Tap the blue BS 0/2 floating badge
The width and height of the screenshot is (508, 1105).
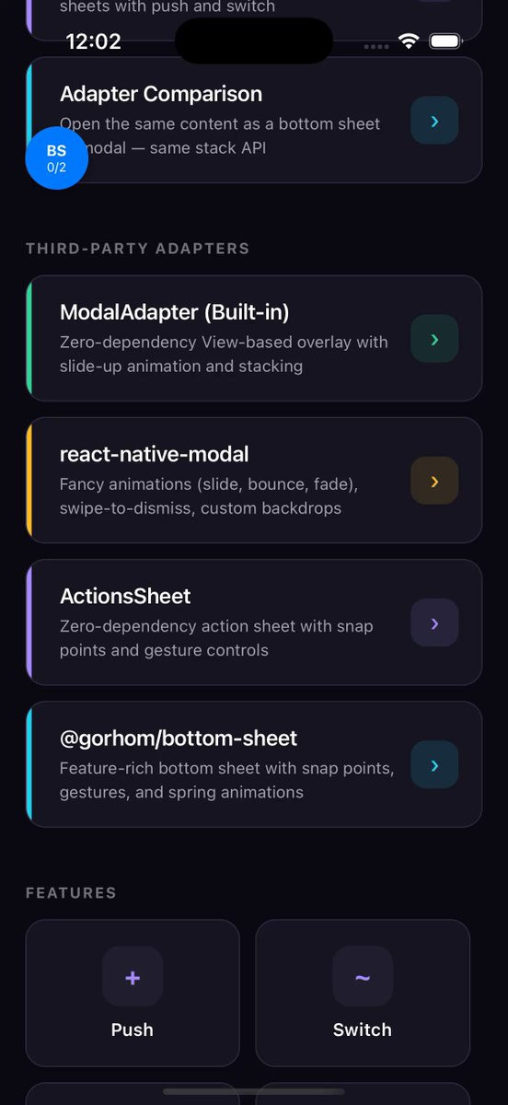coord(56,157)
